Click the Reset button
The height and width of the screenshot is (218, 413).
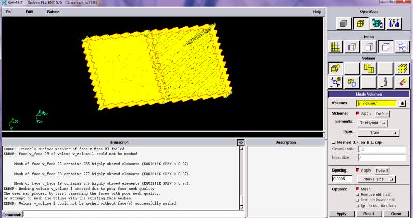(369, 214)
